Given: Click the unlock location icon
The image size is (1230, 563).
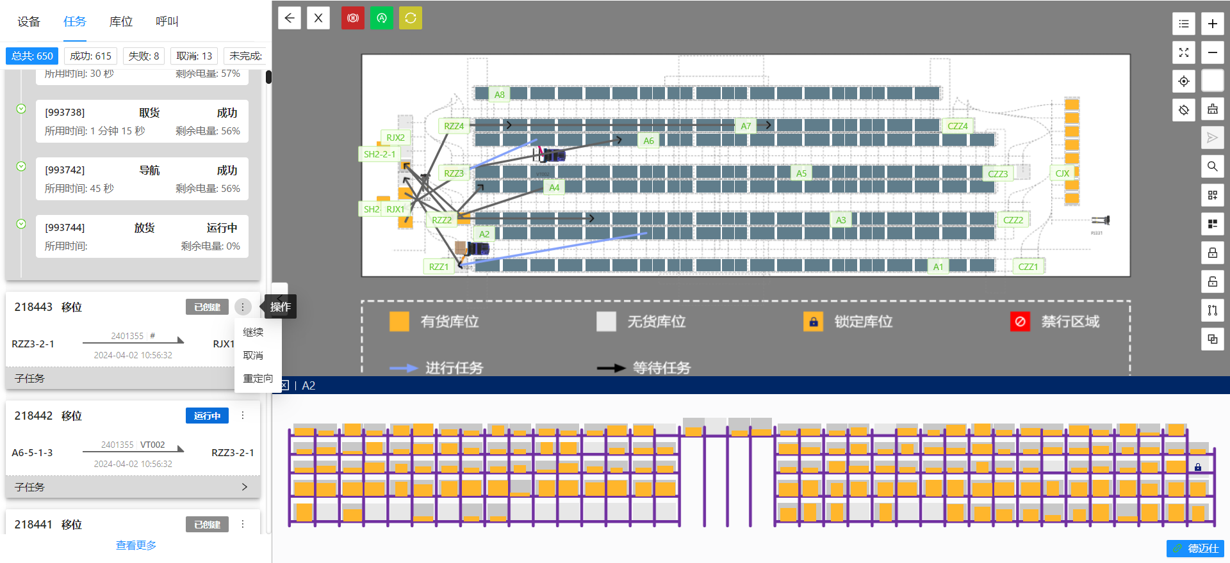Looking at the screenshot, I should tap(1213, 281).
